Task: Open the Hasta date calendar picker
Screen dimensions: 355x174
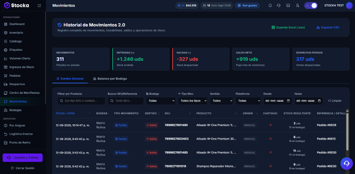Action: click(x=319, y=101)
